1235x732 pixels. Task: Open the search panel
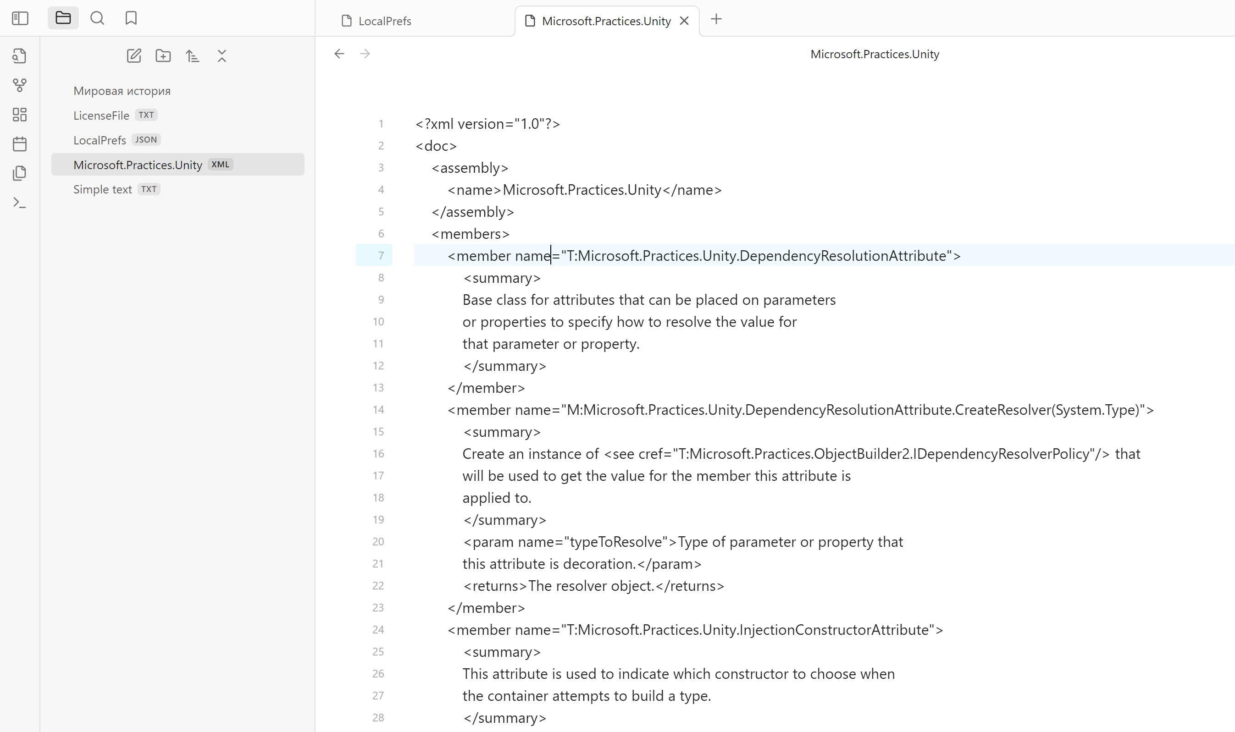97,18
